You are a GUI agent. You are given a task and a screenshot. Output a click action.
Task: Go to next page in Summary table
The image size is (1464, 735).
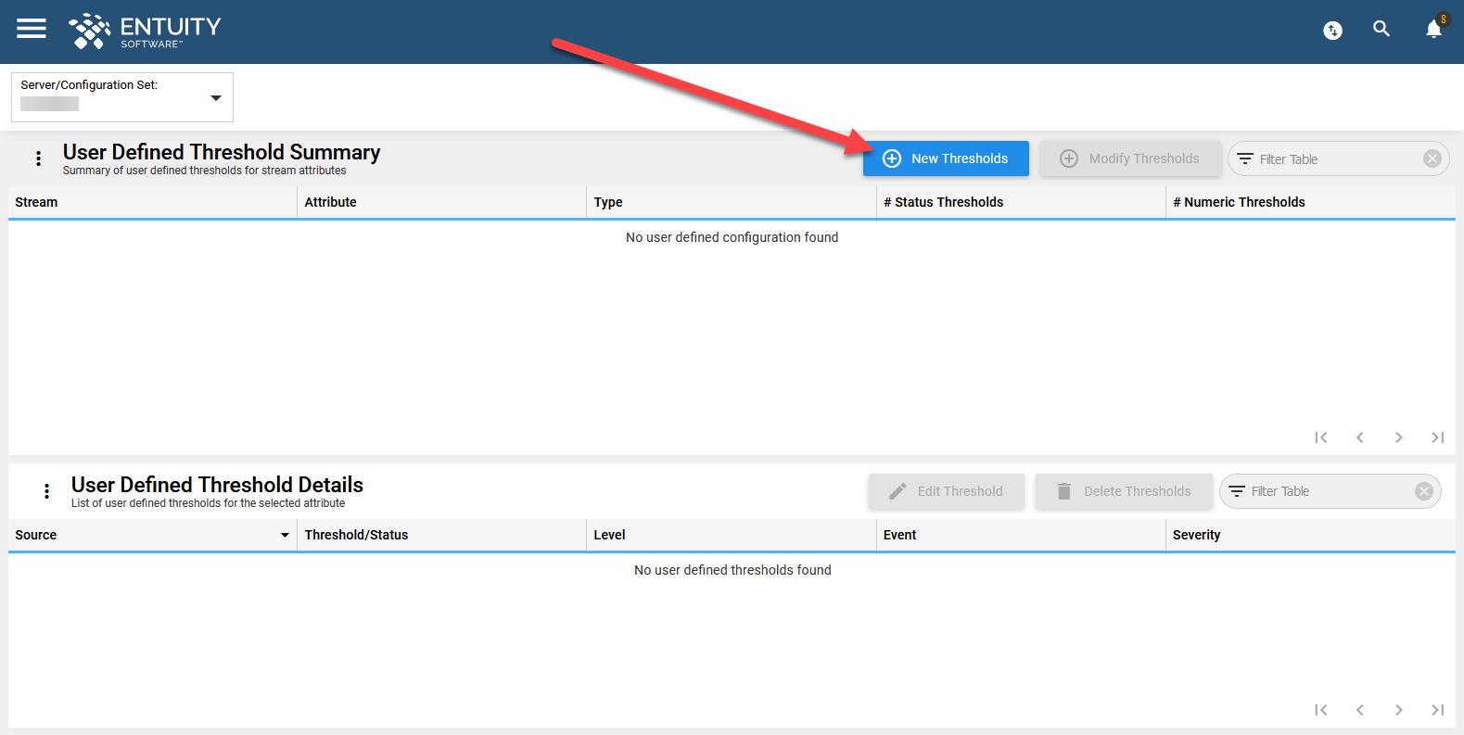click(1399, 437)
